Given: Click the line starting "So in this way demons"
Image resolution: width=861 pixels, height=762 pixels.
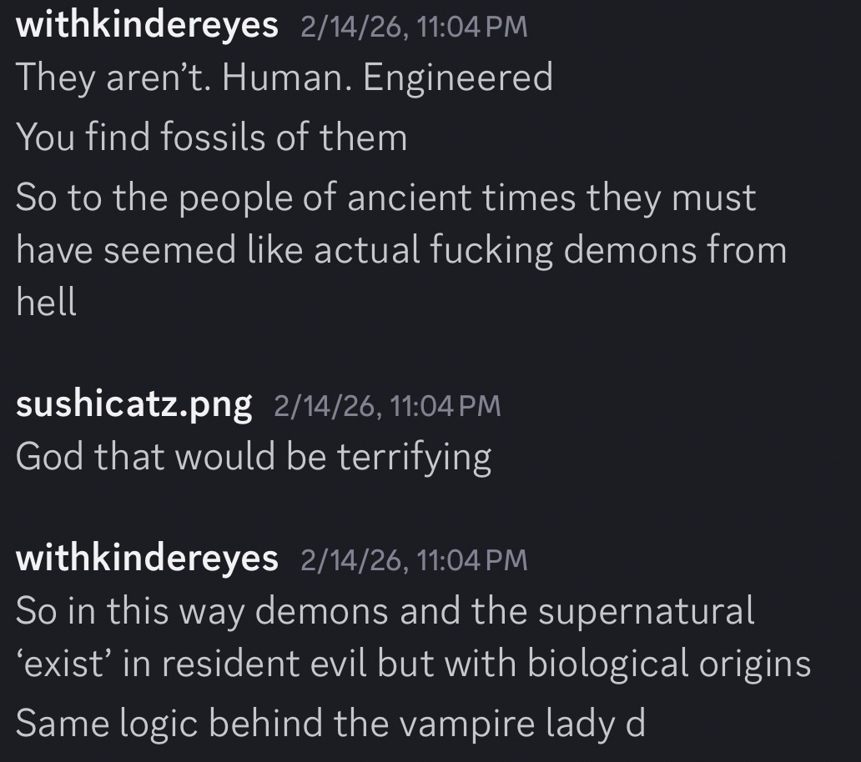Looking at the screenshot, I should 385,610.
